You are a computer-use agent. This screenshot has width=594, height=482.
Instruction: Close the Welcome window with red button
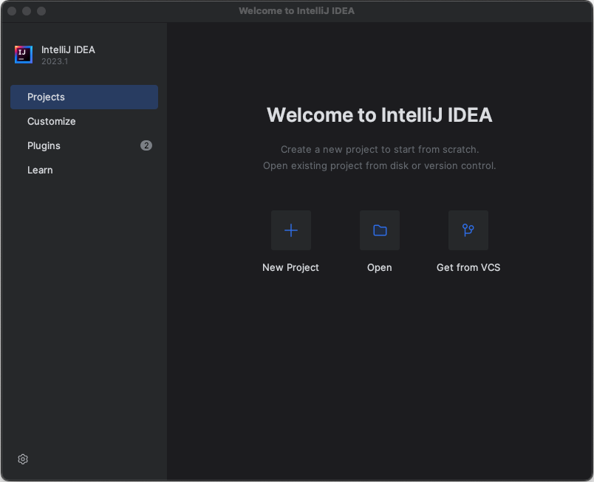click(x=12, y=11)
